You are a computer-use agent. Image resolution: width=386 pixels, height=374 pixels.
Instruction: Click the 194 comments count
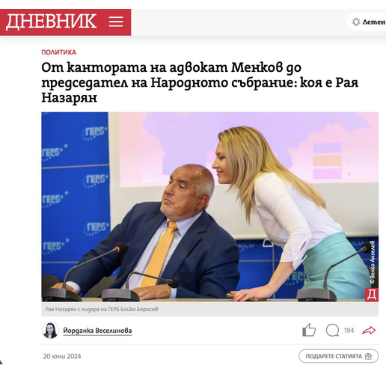click(349, 331)
